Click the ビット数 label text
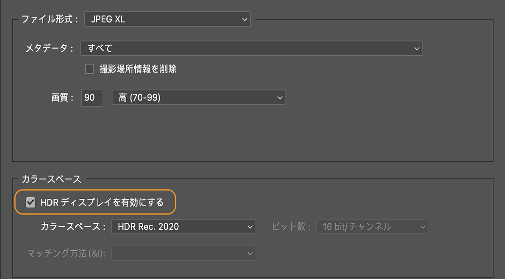 pos(291,227)
